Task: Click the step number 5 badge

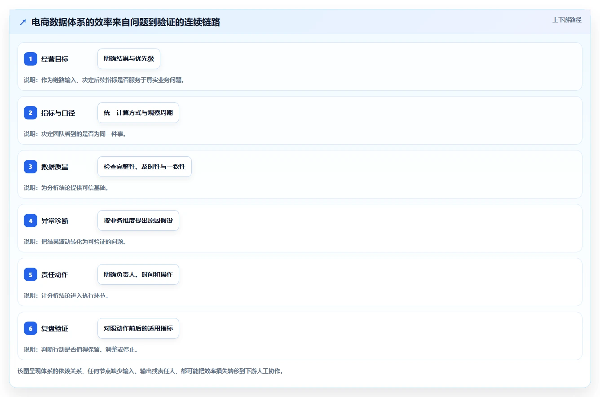Action: click(x=31, y=274)
